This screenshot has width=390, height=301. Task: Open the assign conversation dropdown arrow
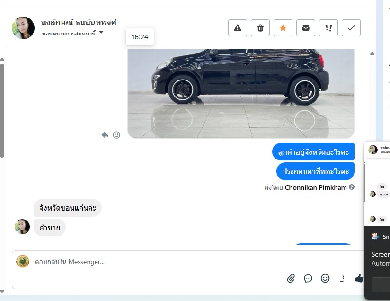tap(101, 32)
